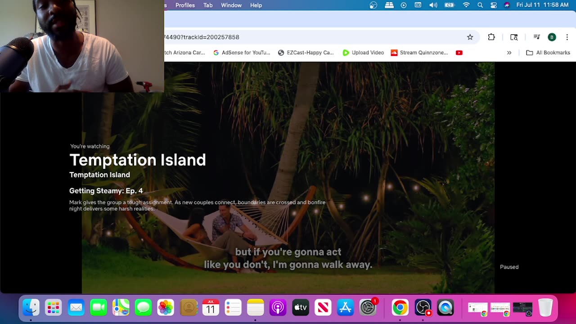The image size is (576, 324).
Task: Open the YouTube icon bookmark
Action: [x=459, y=53]
